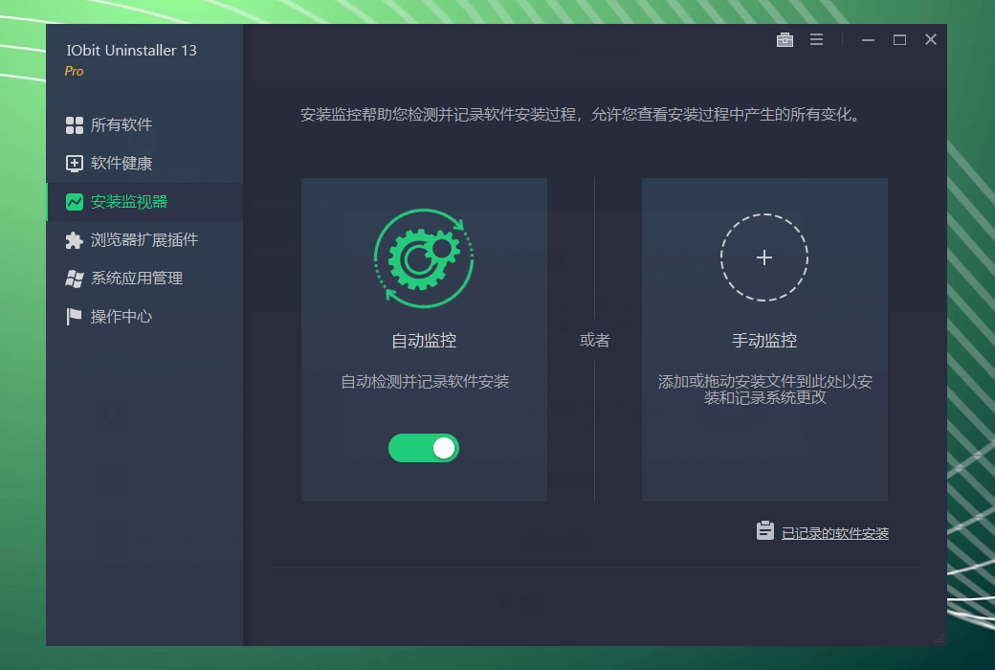Image resolution: width=995 pixels, height=670 pixels.
Task: Disable the 自动监控 toggle switch
Action: click(423, 448)
